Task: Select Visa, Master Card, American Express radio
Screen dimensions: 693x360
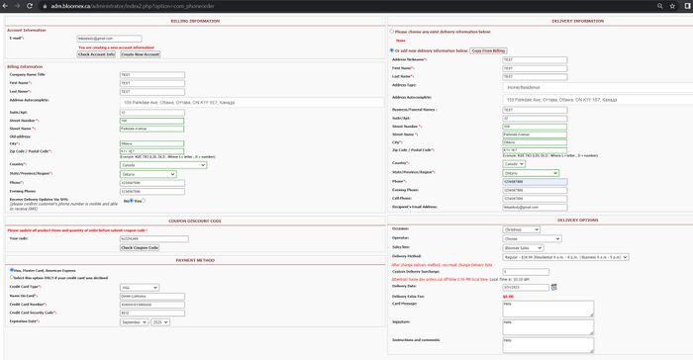Action: coord(12,270)
